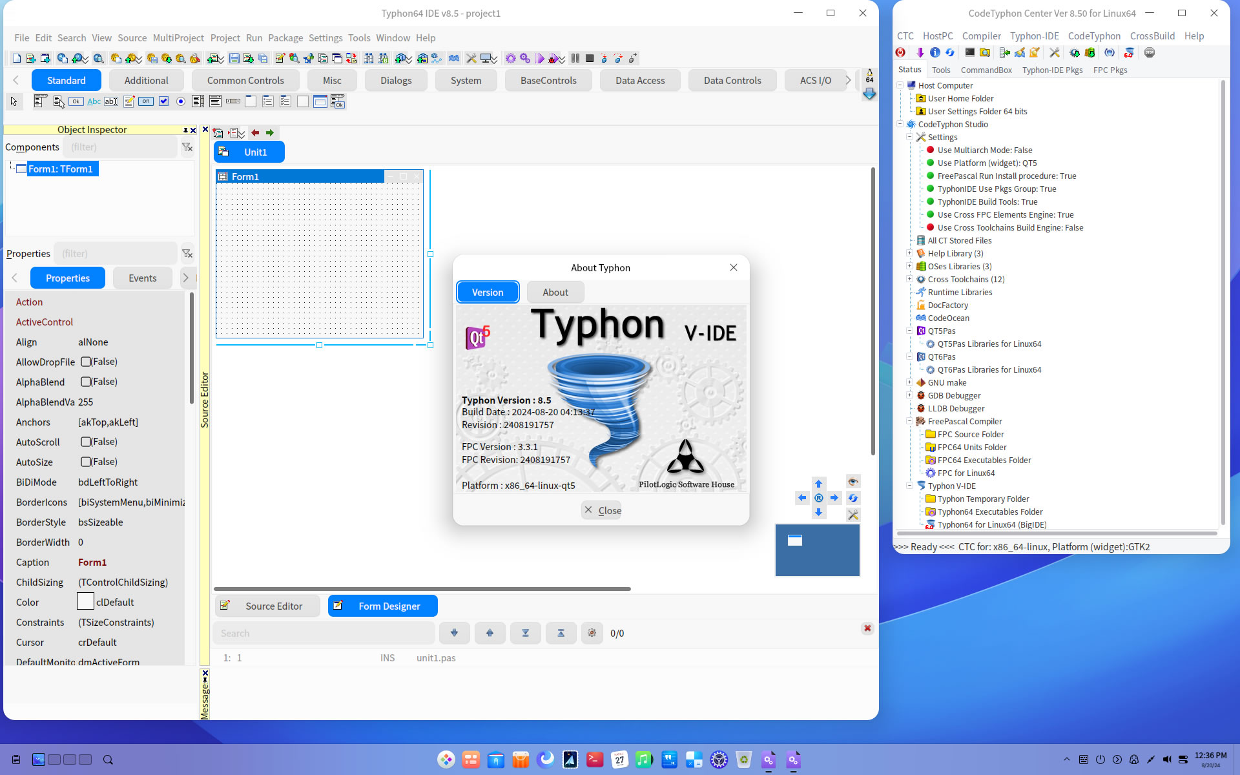Click the Form Designer button

click(x=383, y=606)
